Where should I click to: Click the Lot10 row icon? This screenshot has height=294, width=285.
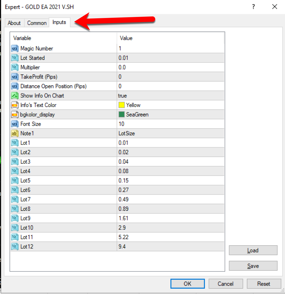pyautogui.click(x=15, y=228)
